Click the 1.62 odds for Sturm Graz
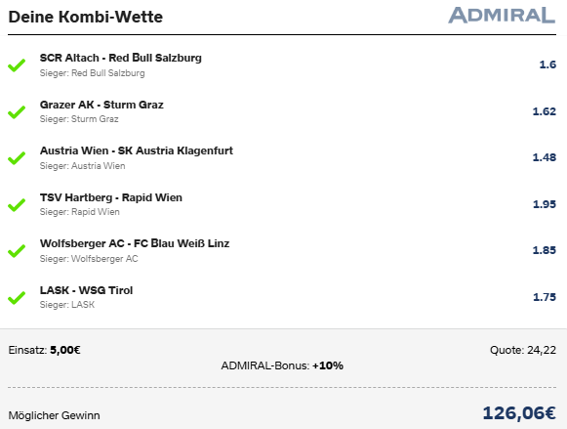This screenshot has width=567, height=429. [x=545, y=111]
